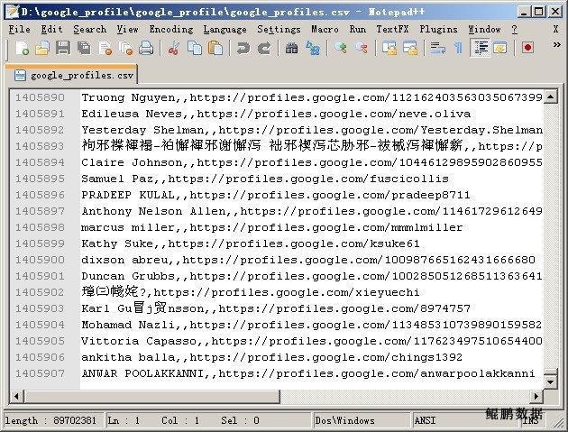The image size is (568, 432).
Task: Open the Macro menu
Action: (x=325, y=29)
